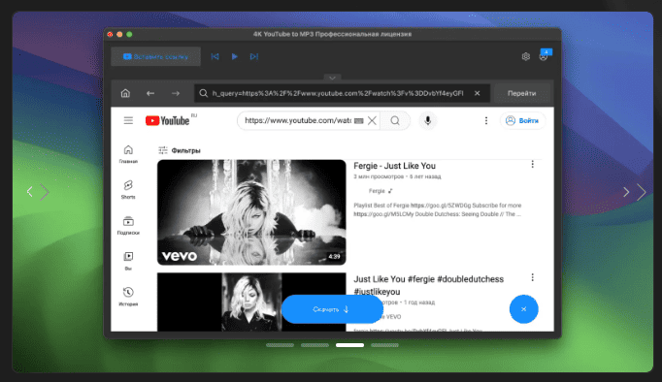Navigate back with the left arrow
662x382 pixels.
(150, 93)
